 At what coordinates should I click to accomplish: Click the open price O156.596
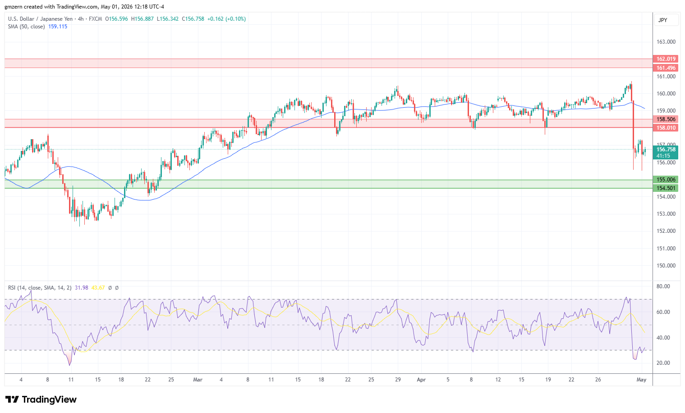click(116, 19)
